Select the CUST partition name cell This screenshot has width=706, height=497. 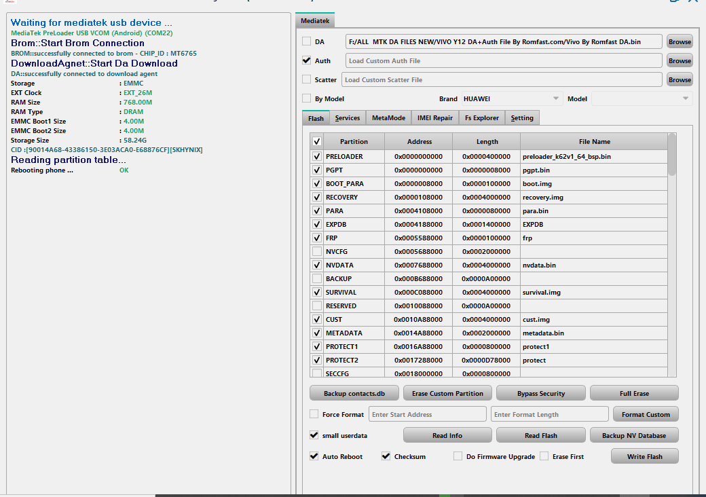point(354,320)
